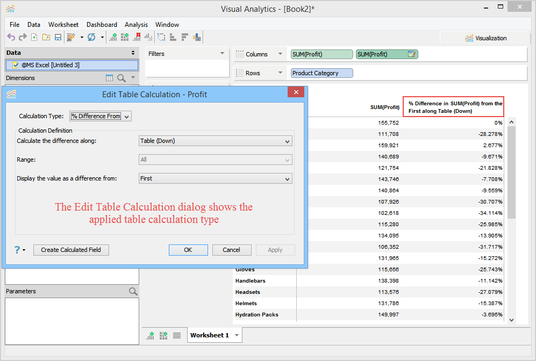Click the help question mark icon in dialog
Screen dimensions: 536x361
coord(17,250)
